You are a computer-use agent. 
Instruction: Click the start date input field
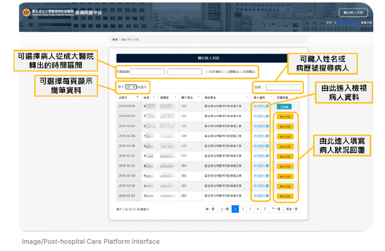pyautogui.click(x=147, y=71)
